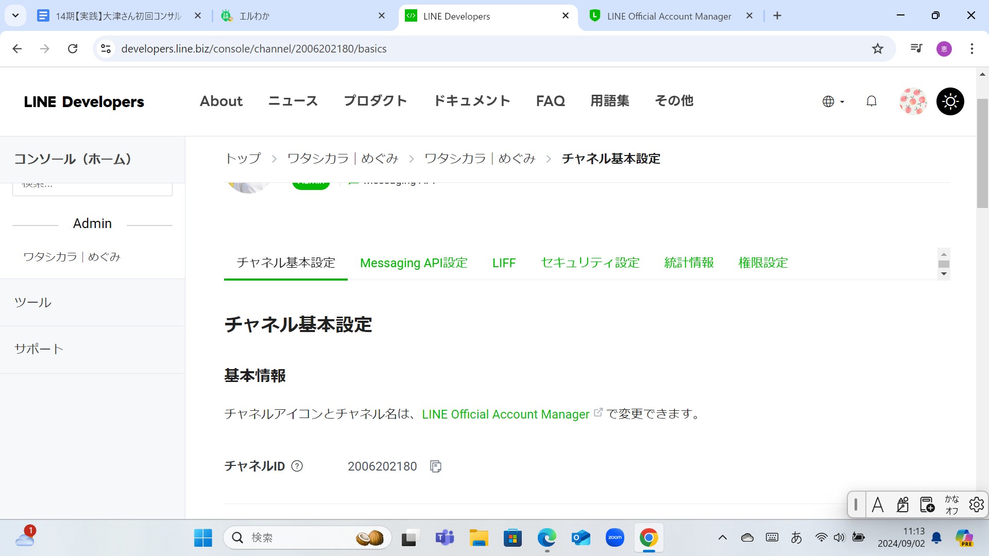Screen dimensions: 989x556
Task: View site information icon in address bar
Action: [x=106, y=49]
